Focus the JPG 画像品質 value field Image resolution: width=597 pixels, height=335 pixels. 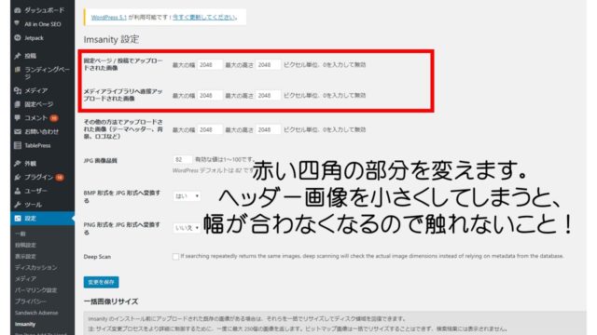tap(183, 159)
